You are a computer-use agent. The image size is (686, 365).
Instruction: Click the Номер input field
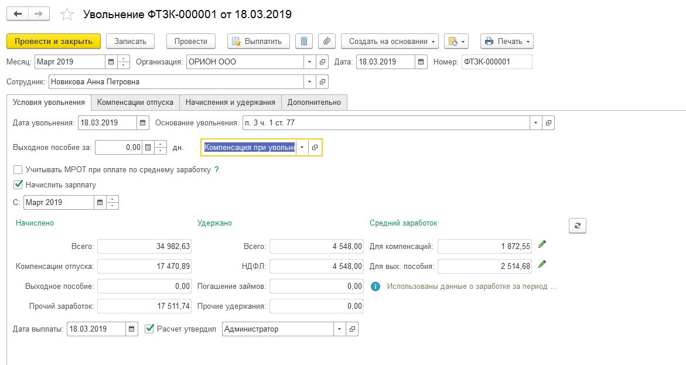497,62
